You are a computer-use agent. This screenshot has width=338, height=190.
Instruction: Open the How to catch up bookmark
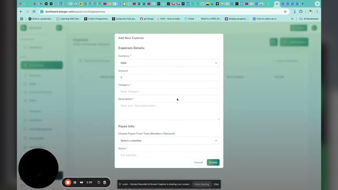(x=265, y=19)
